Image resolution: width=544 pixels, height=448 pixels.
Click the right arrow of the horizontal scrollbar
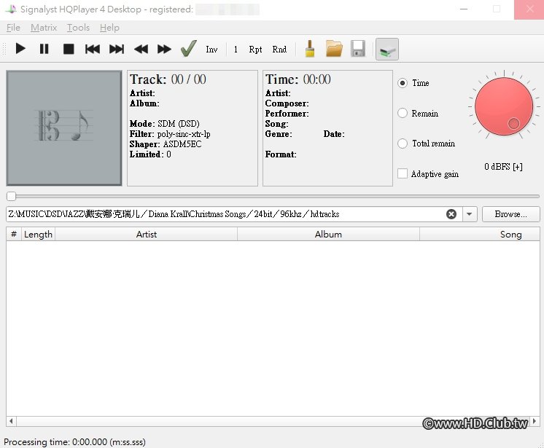[x=535, y=421]
